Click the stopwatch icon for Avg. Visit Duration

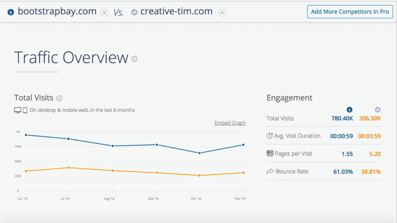[270, 136]
